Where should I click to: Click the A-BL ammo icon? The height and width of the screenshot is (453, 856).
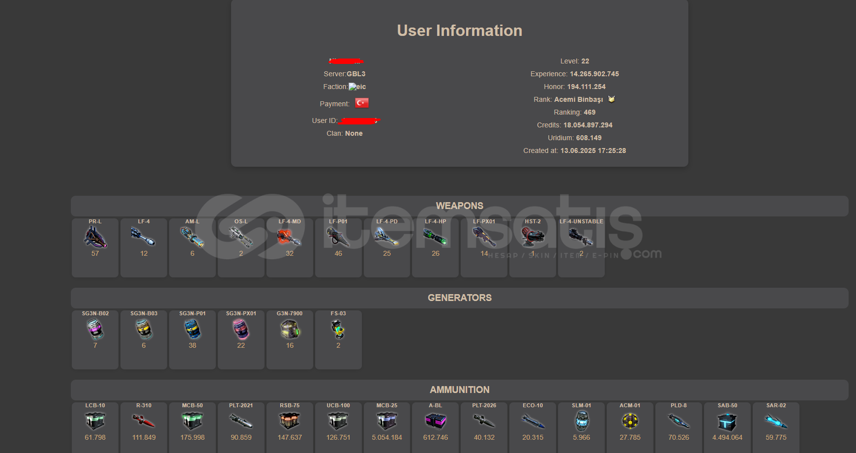[436, 421]
